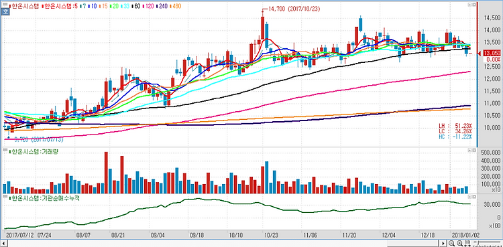
Task: Click the scrollbar right arrow button
Action: (x=443, y=244)
